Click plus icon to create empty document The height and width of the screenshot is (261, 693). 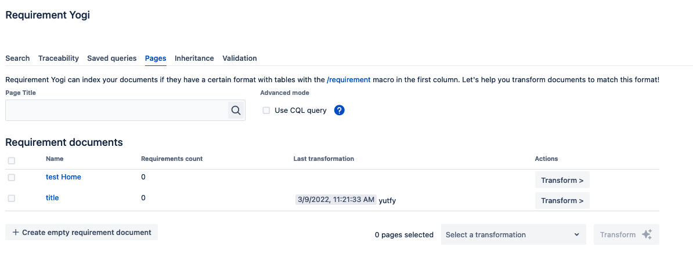(16, 232)
